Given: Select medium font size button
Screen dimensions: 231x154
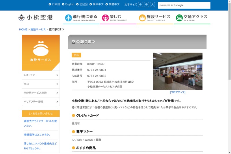Looking at the screenshot, I should 146,5.
